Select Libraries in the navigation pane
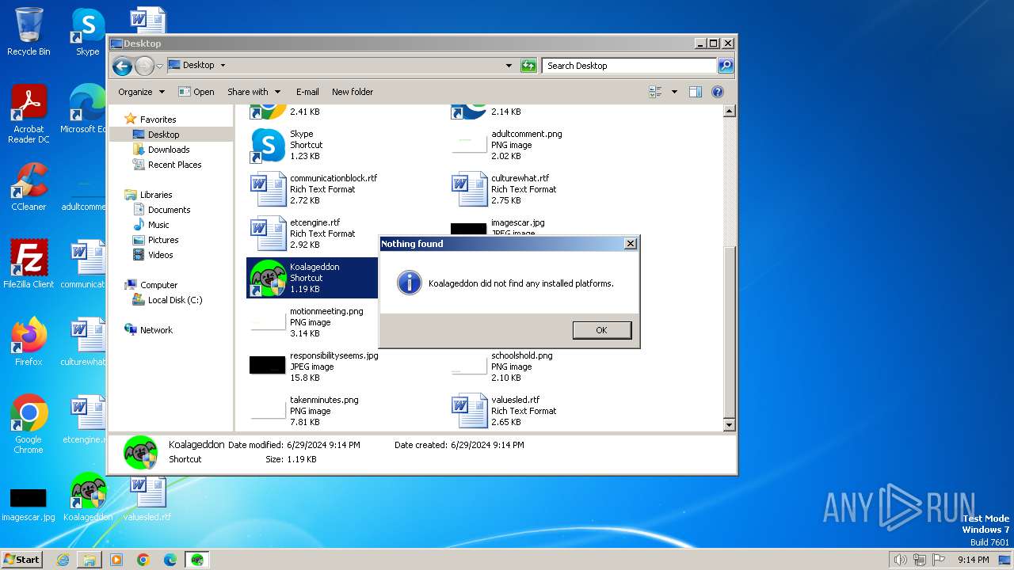 (156, 195)
